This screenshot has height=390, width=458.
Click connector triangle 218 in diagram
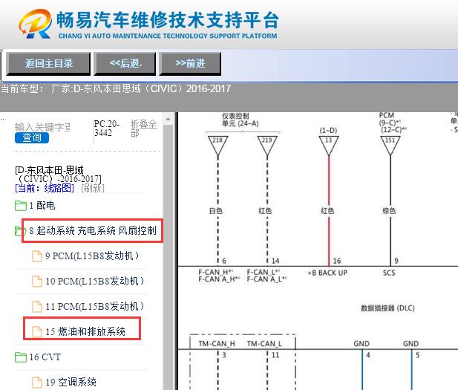pyautogui.click(x=218, y=146)
